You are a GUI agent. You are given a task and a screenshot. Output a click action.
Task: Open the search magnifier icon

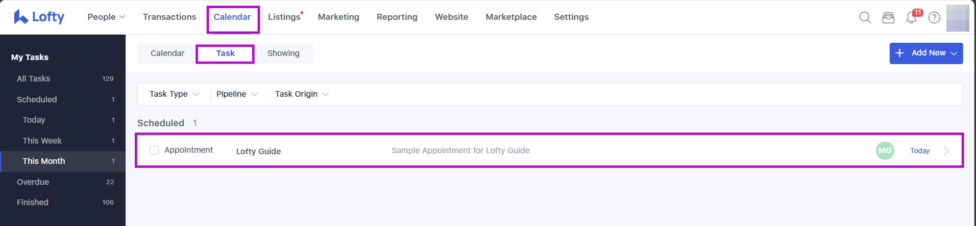click(x=865, y=17)
